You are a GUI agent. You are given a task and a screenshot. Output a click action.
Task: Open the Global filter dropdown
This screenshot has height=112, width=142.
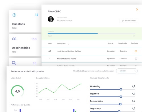click(x=127, y=71)
